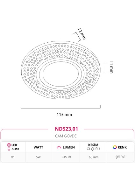Click the 12 mm dimension label

[82, 34]
